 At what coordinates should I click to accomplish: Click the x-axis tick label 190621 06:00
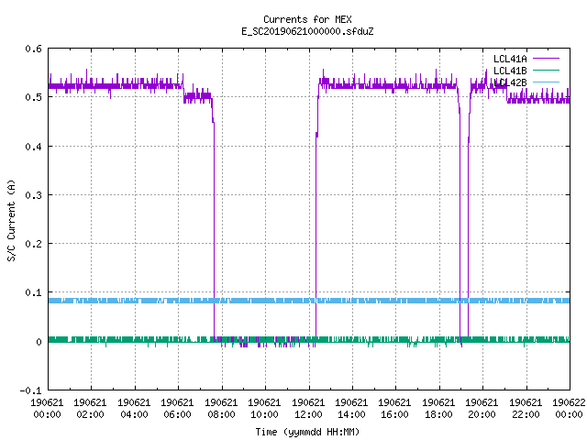[177, 409]
